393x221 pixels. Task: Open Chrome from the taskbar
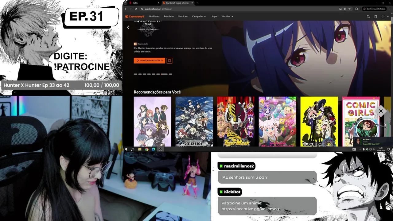click(147, 149)
